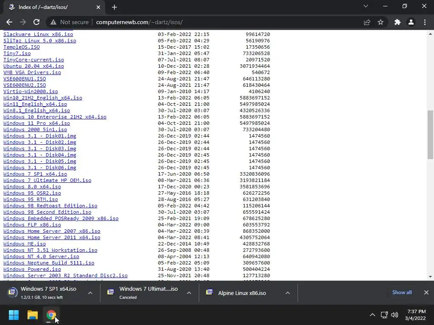Open the volume tray icon
This screenshot has width=434, height=325.
(395, 315)
